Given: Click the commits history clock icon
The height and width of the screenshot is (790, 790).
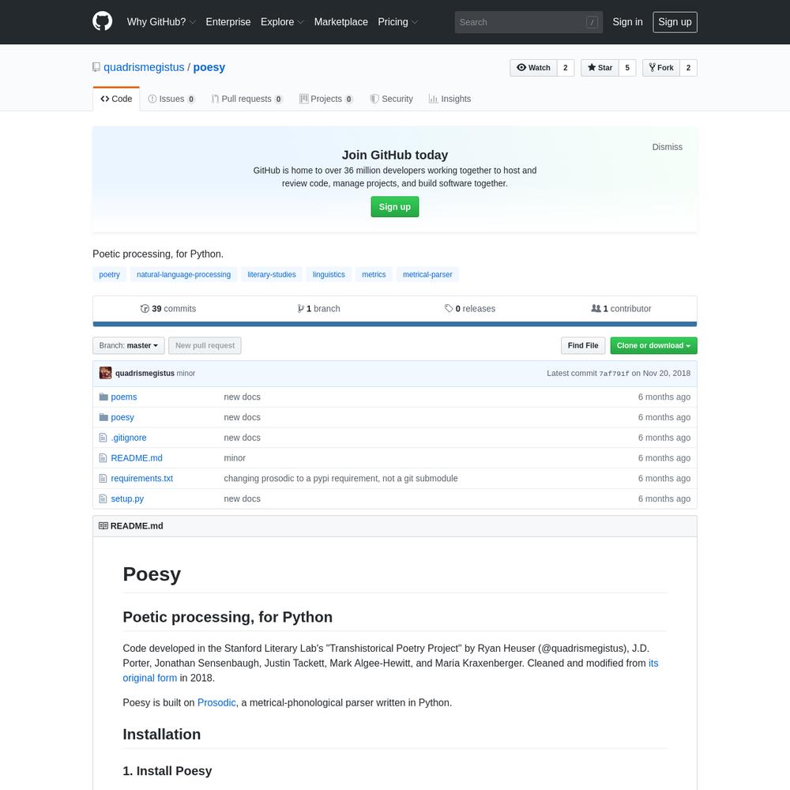Looking at the screenshot, I should coord(145,308).
